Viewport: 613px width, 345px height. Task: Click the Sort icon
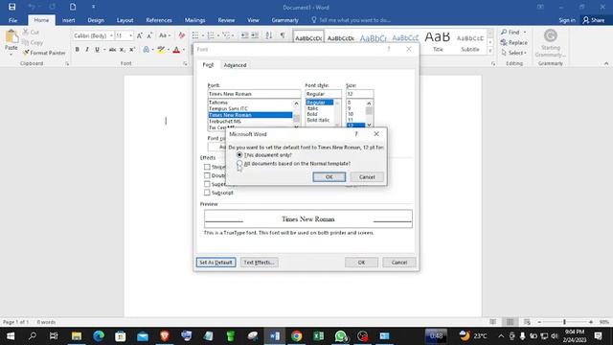click(x=268, y=35)
